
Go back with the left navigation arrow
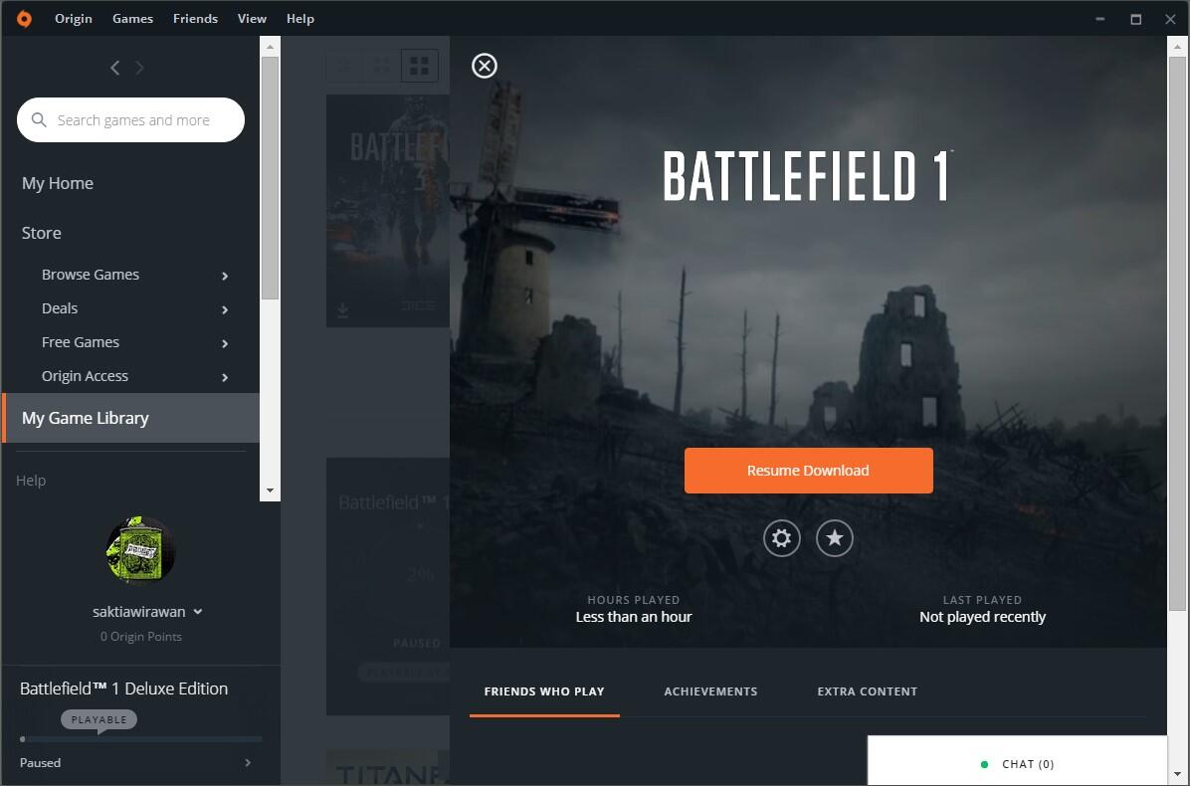tap(114, 68)
